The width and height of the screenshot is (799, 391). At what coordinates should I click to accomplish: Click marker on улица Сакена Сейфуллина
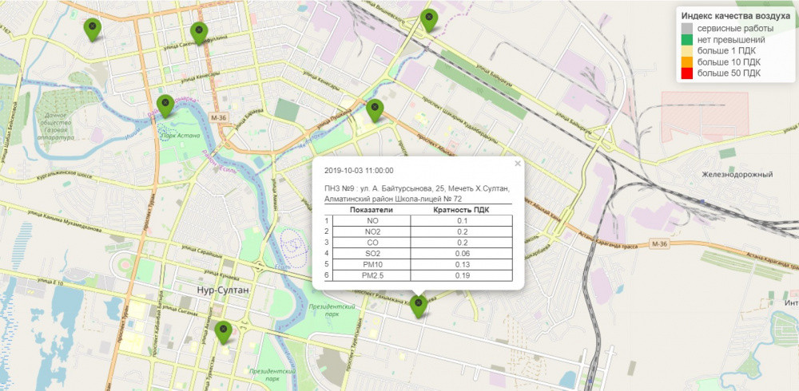click(198, 33)
